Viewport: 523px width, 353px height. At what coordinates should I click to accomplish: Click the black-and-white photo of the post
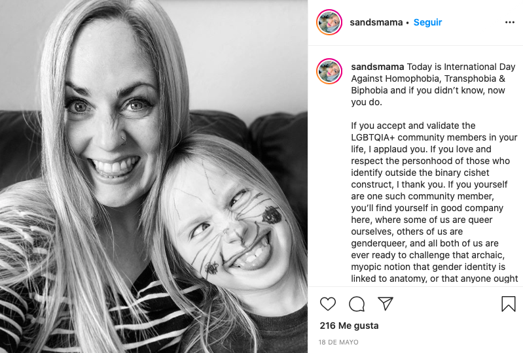154,176
